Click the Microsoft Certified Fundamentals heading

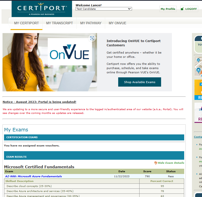39,167
